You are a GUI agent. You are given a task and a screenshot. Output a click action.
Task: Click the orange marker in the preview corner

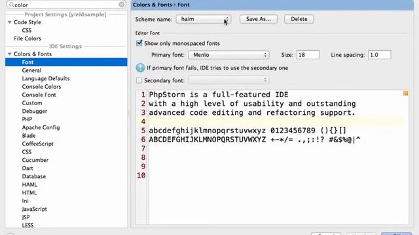(x=405, y=93)
